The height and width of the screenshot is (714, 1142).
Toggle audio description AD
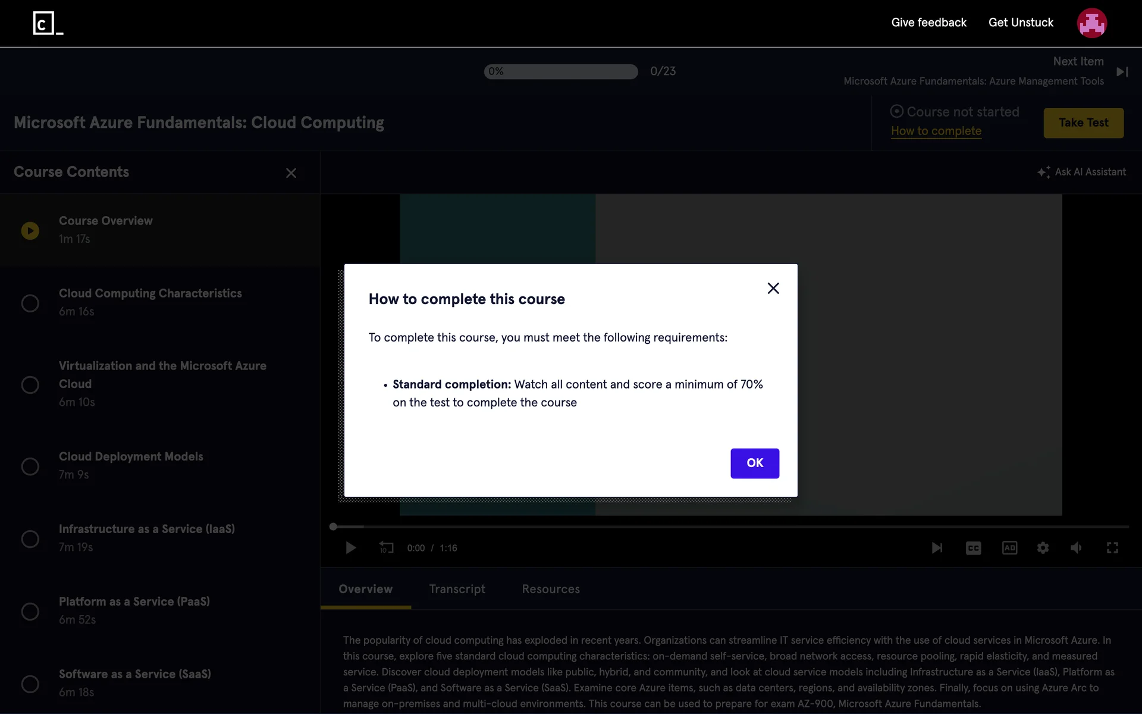tap(1009, 548)
